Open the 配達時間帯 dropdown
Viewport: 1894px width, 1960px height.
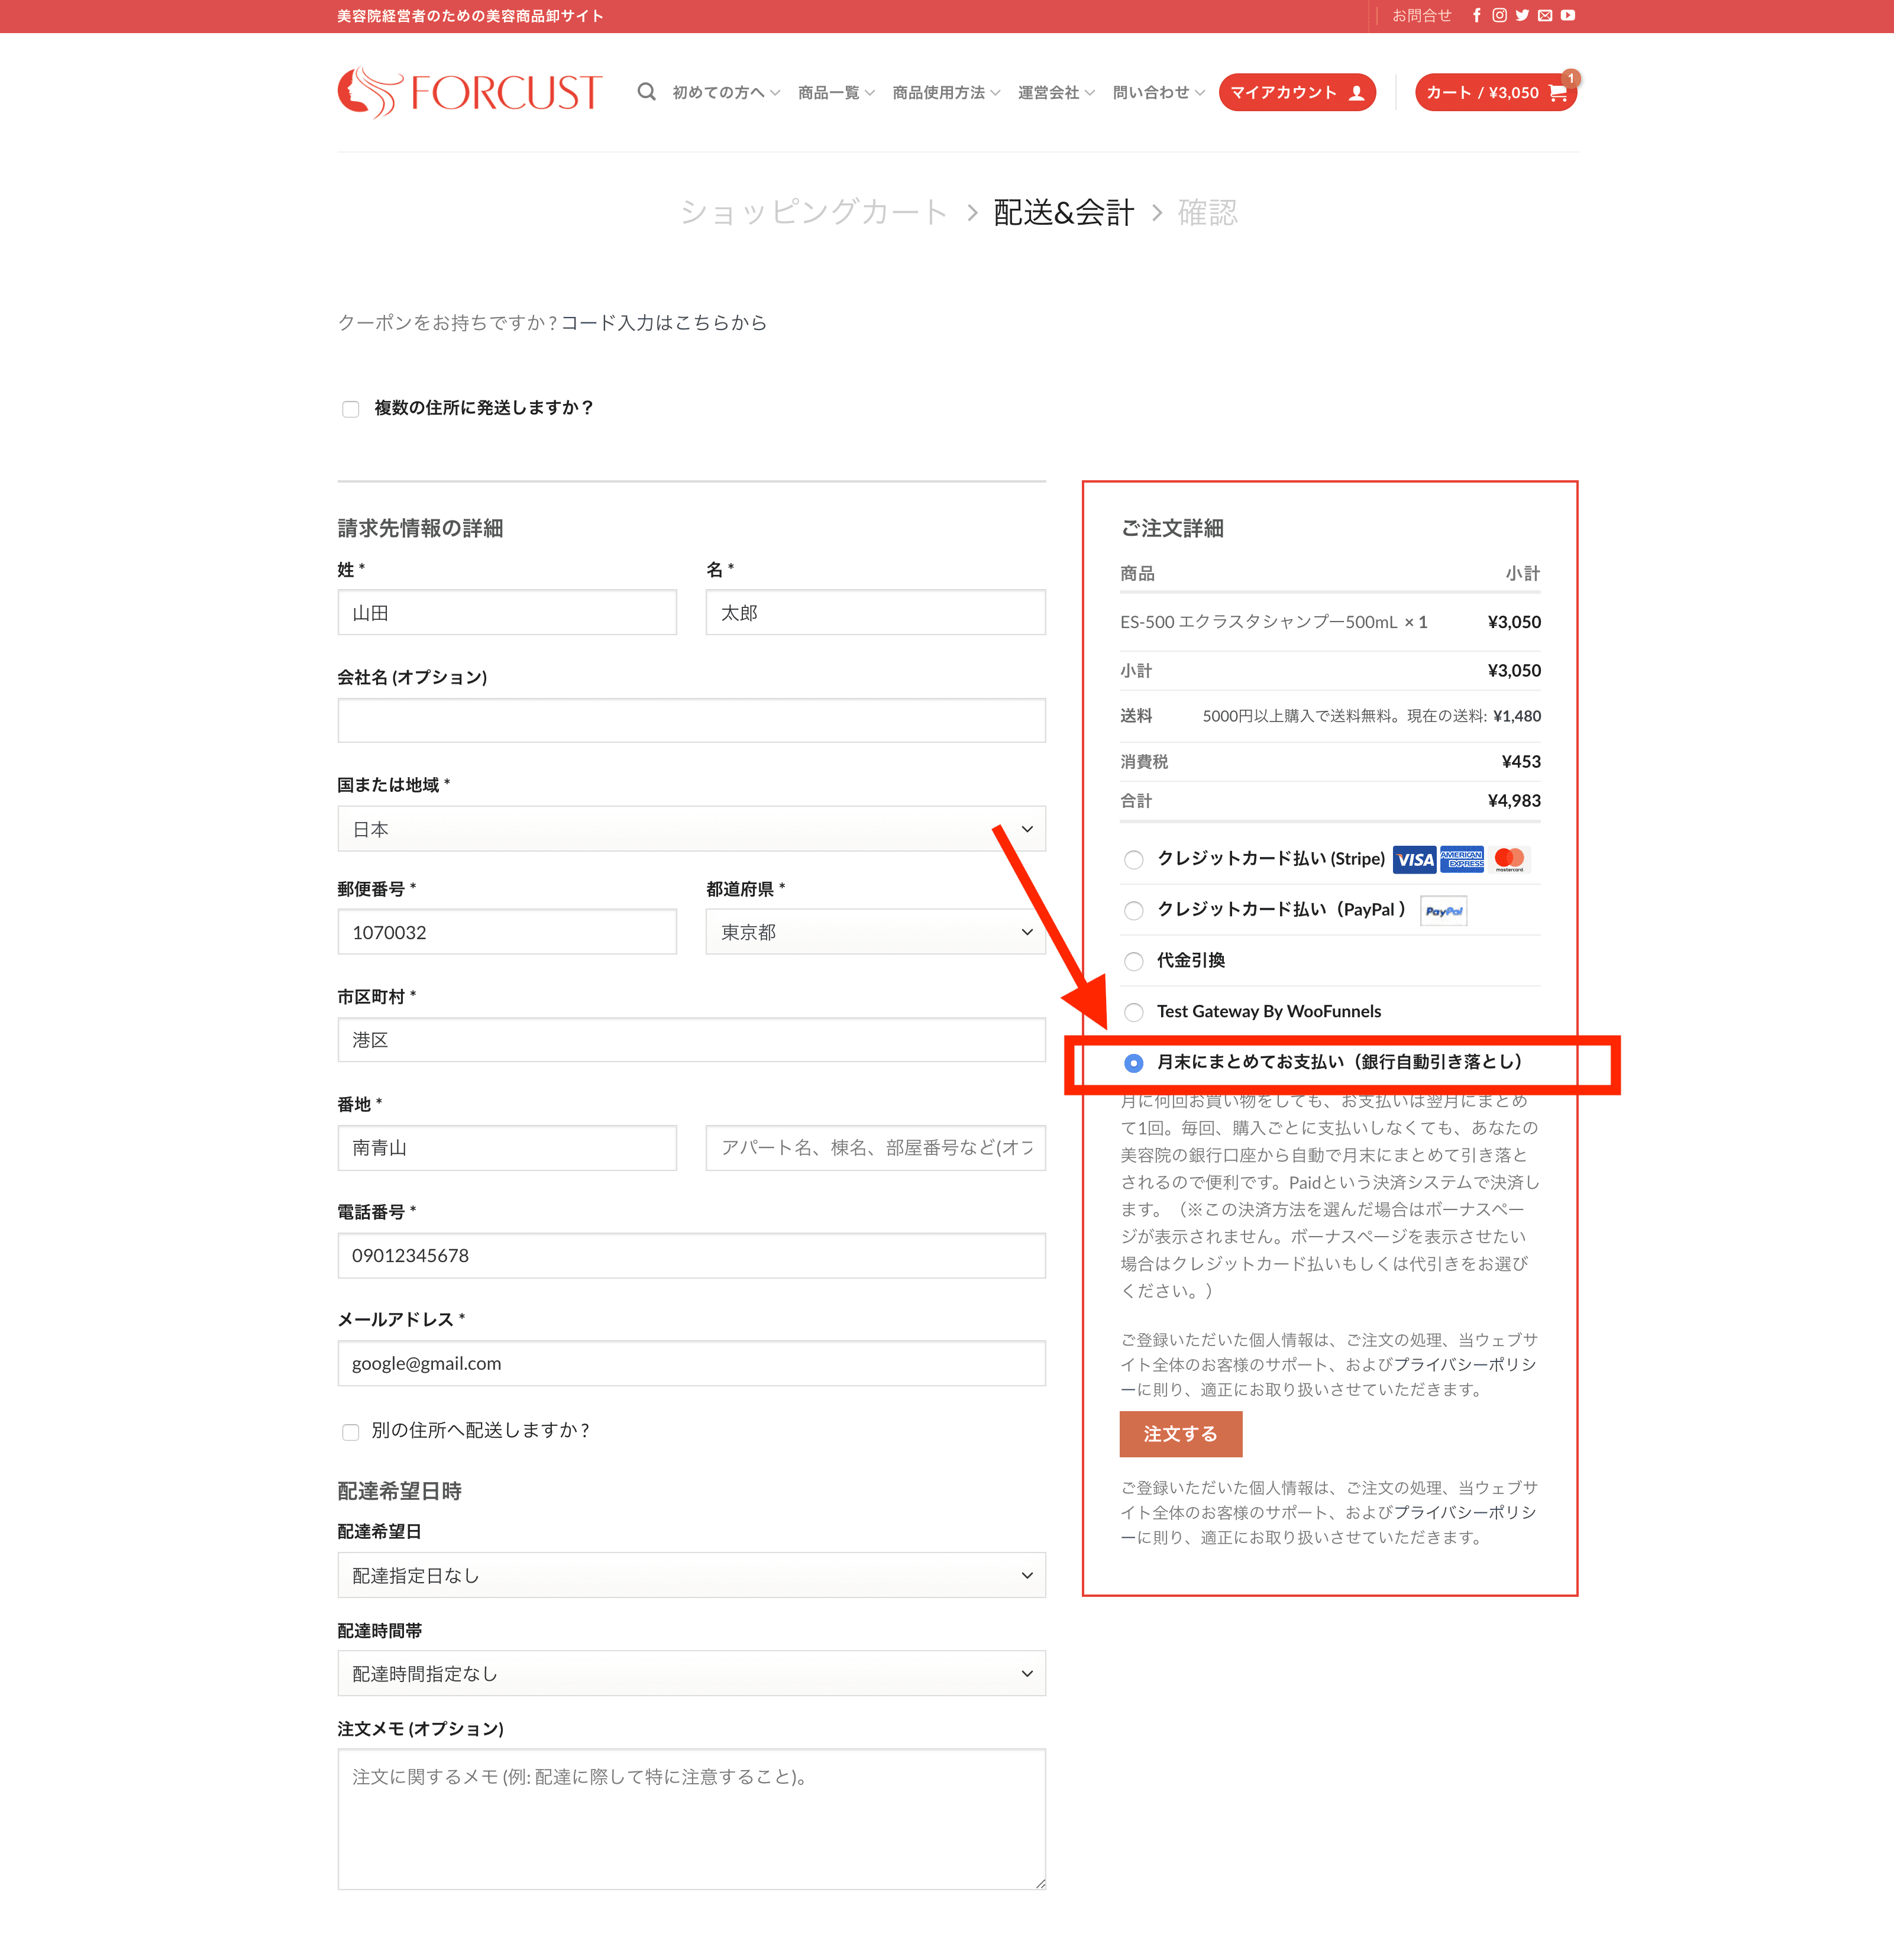tap(691, 1673)
